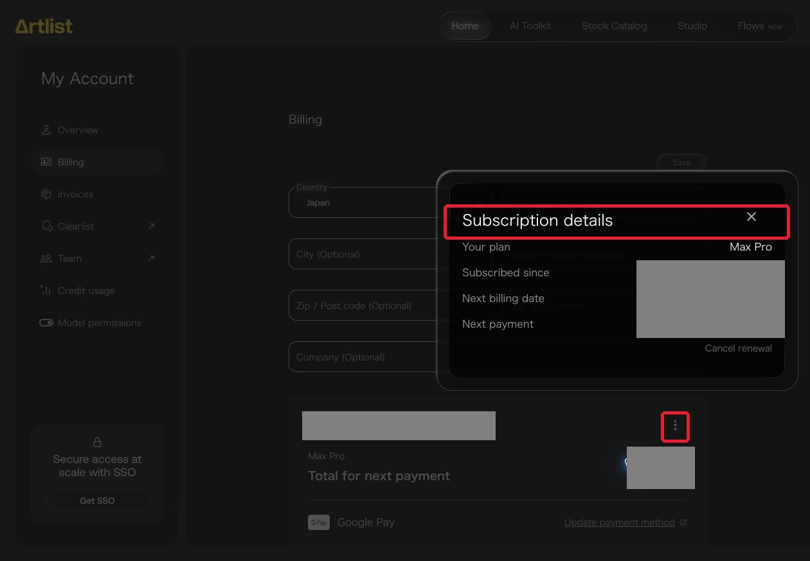
Task: Click the external arrow next to Team
Action: point(151,258)
